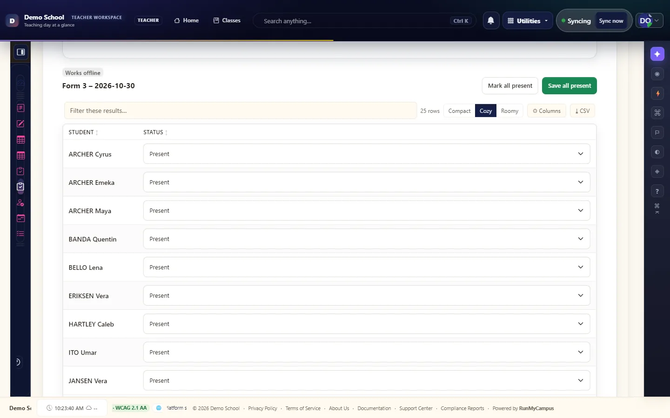Open status dropdown for ERIKSEN Vera
This screenshot has height=418, width=670.
point(367,295)
